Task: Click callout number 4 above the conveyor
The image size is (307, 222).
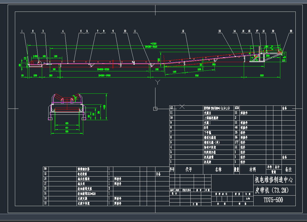Action: 63,31
